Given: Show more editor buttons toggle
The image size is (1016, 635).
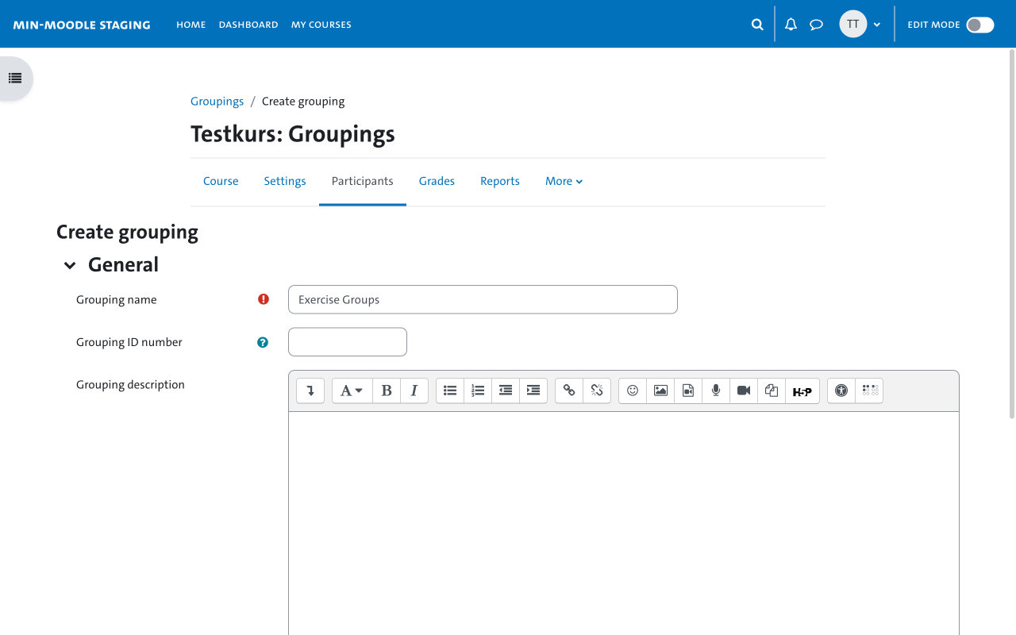Looking at the screenshot, I should pos(310,391).
